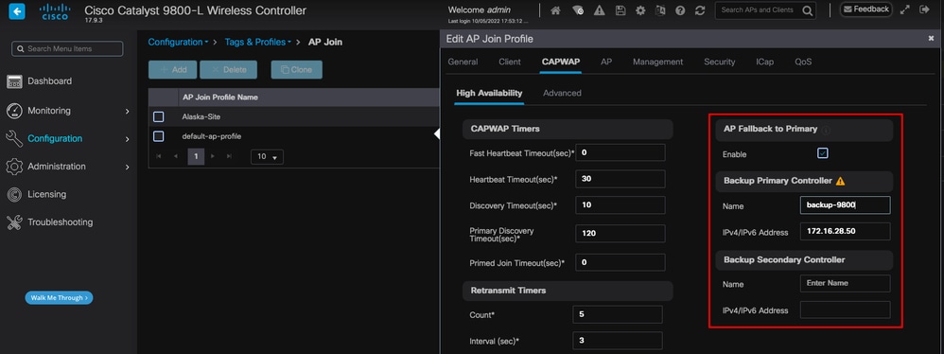Image resolution: width=944 pixels, height=354 pixels.
Task: Switch to the Advanced sub-tab
Action: 562,93
